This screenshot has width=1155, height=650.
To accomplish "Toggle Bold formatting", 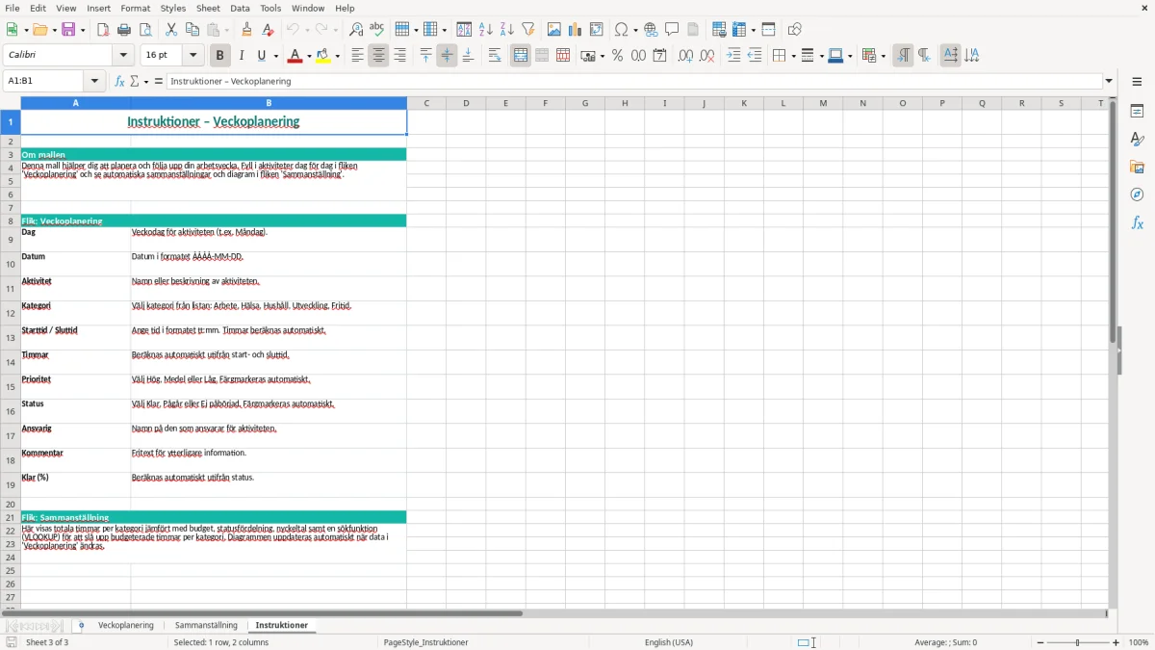I will (x=220, y=56).
